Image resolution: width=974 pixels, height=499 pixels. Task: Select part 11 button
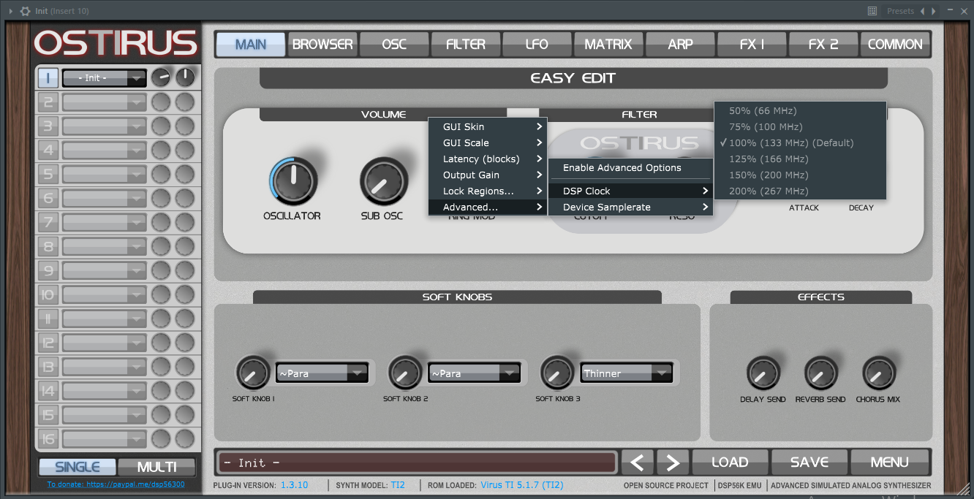48,319
